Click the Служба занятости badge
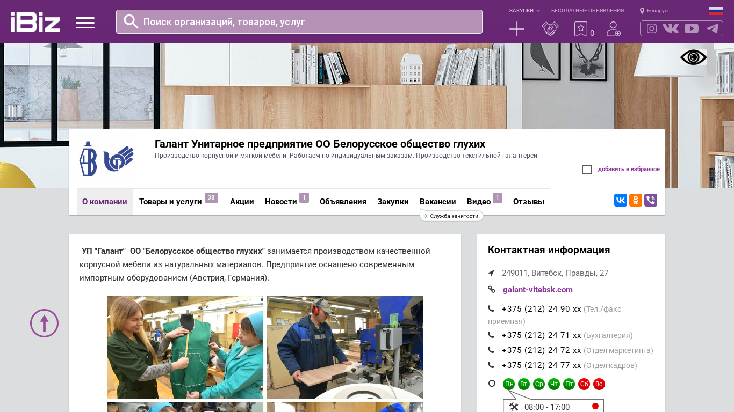The width and height of the screenshot is (734, 412). point(452,216)
